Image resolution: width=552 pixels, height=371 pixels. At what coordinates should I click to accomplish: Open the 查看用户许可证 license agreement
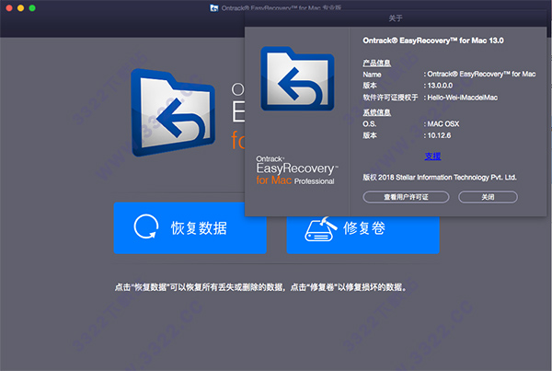point(406,197)
